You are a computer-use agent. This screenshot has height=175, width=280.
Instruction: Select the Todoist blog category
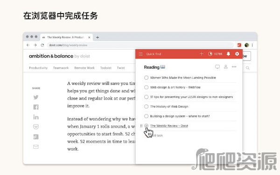[106, 68]
